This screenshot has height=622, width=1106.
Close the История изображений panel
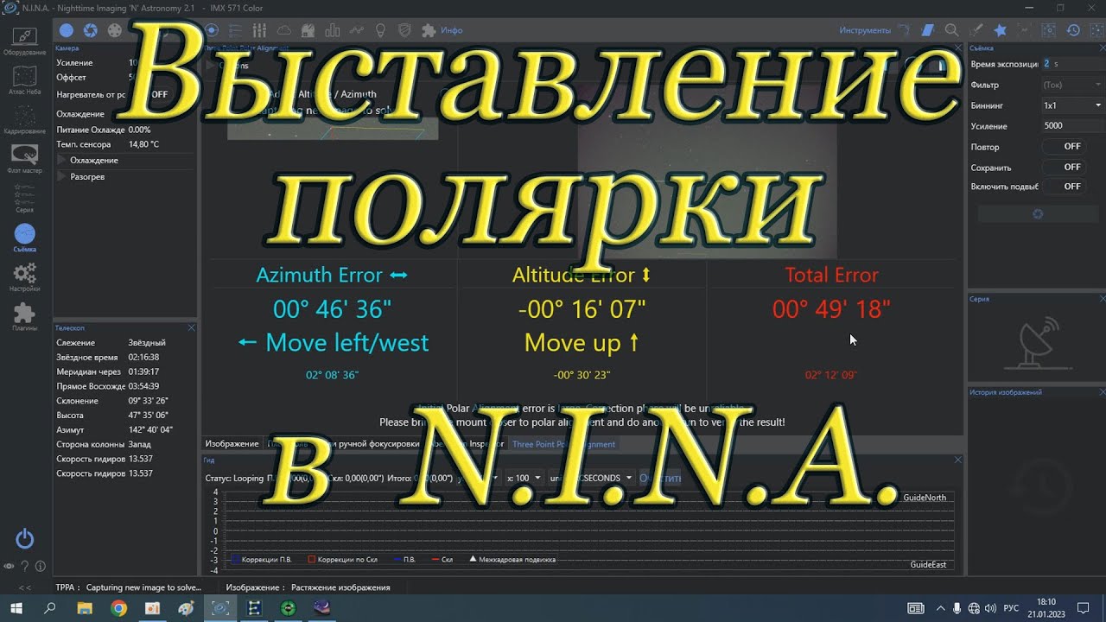click(x=1103, y=392)
